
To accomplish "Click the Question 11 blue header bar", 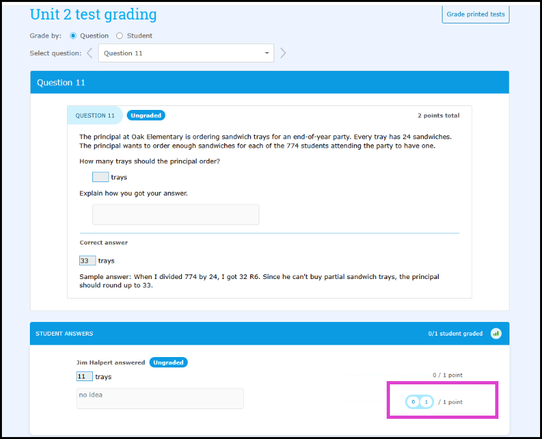I will pyautogui.click(x=270, y=83).
